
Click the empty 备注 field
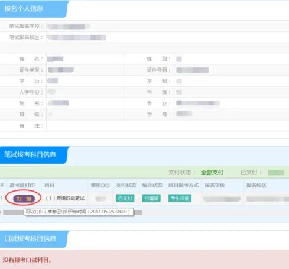coord(167,126)
